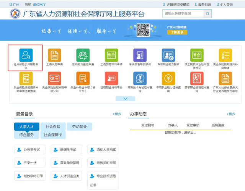Expand 更多 beside 服务目录
The width and height of the screenshot is (245, 191).
point(117,114)
